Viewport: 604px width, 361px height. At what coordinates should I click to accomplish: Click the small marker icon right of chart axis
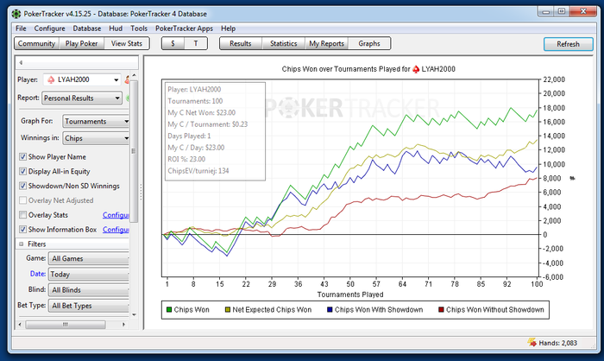572,178
